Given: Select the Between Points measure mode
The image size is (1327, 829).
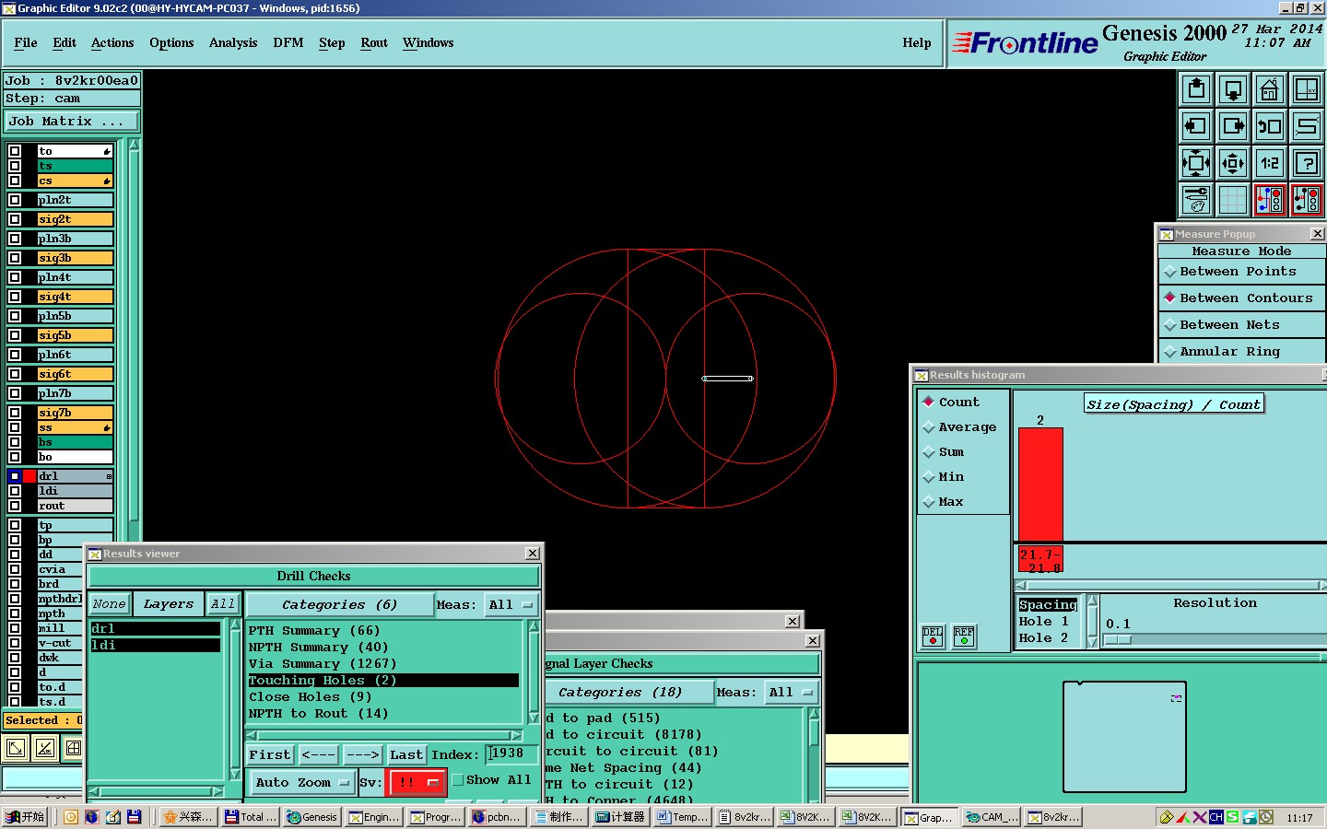Looking at the screenshot, I should [1238, 272].
